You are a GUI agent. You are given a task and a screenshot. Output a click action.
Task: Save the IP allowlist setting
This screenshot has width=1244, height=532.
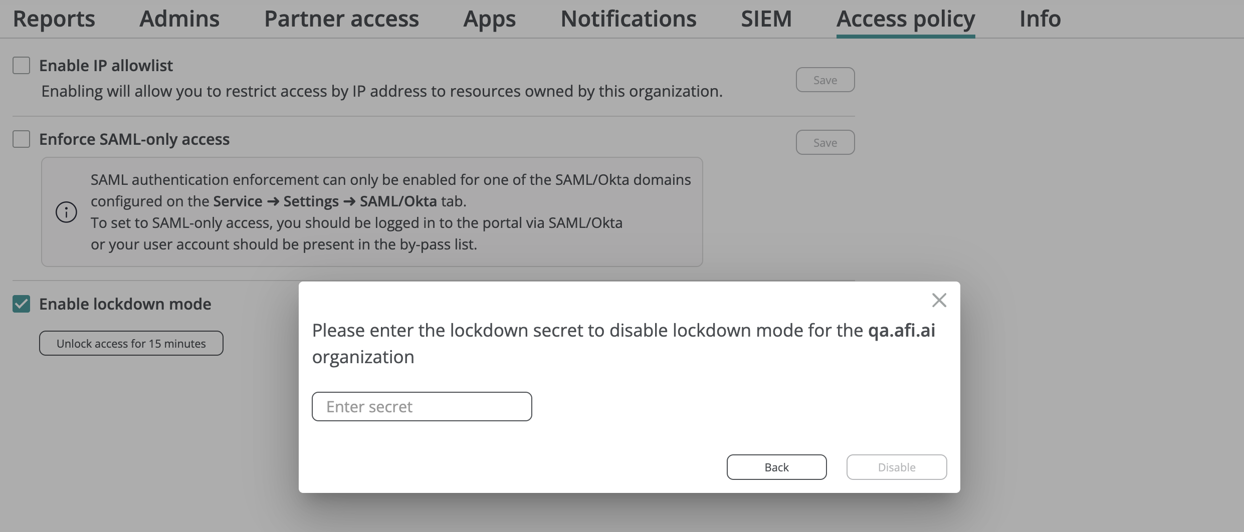click(x=825, y=80)
